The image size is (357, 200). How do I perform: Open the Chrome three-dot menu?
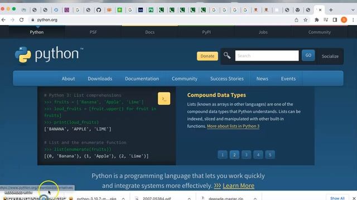pos(353,20)
